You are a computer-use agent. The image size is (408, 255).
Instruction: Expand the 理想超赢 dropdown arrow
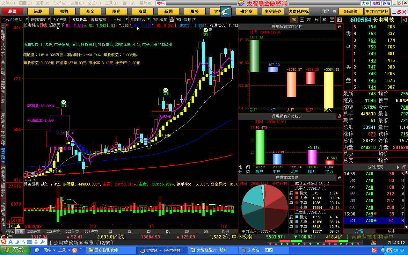48,19
